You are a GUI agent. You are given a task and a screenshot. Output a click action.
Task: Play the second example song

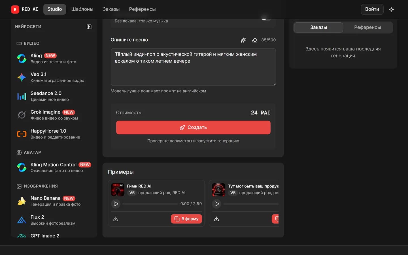(x=216, y=204)
